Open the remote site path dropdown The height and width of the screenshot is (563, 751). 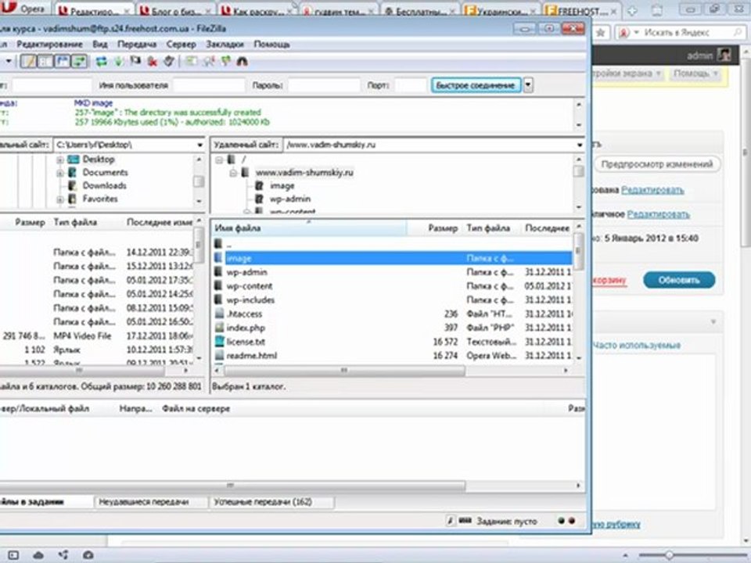(580, 145)
